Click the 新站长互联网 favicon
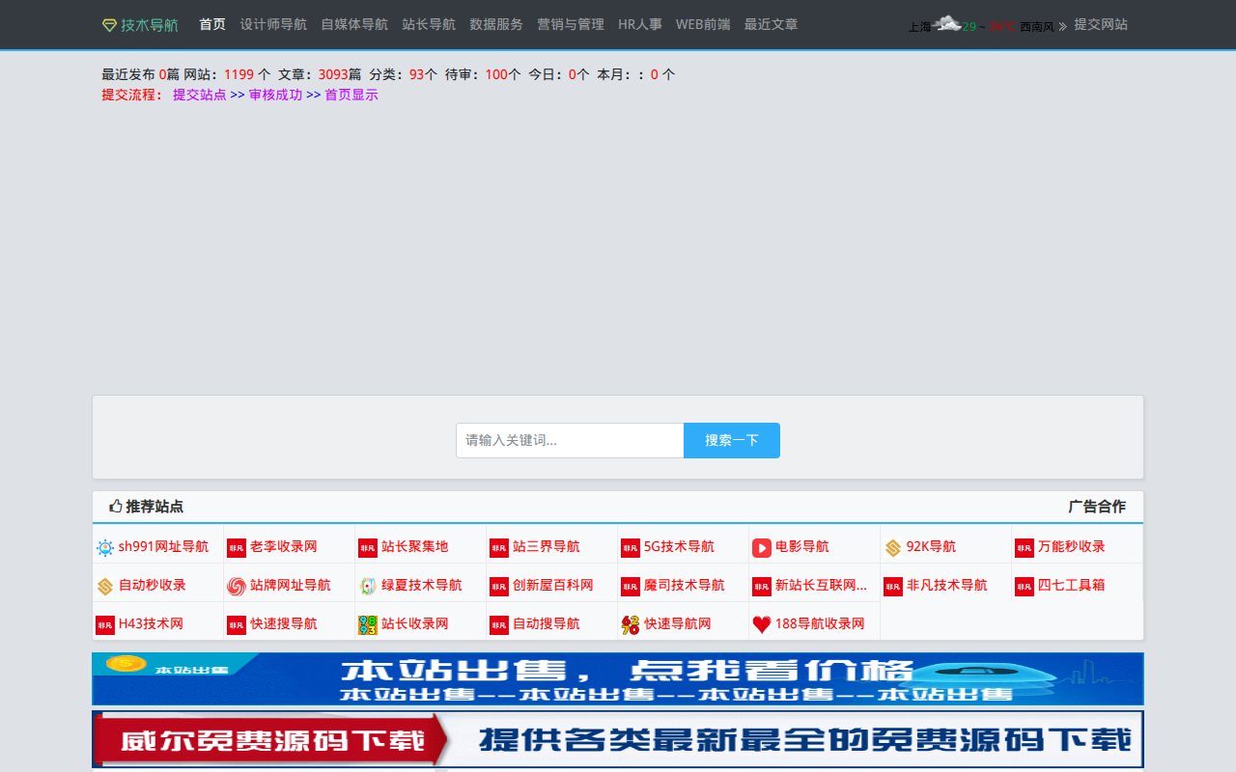 point(762,587)
